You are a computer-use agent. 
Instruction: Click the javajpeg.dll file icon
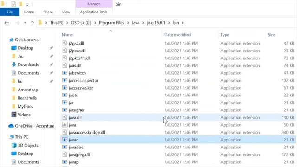(x=65, y=154)
